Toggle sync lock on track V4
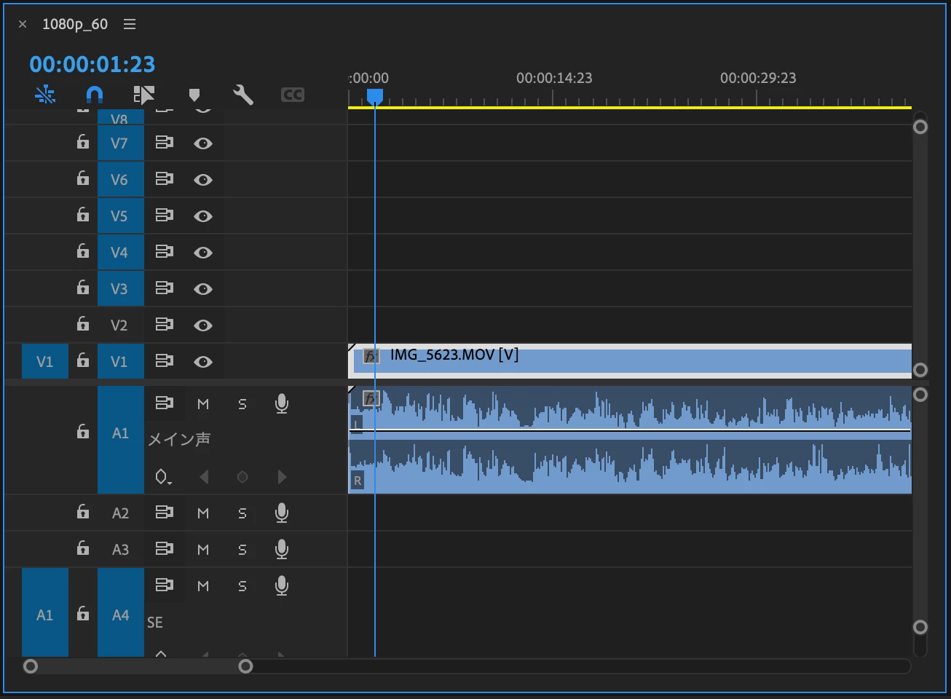 [x=165, y=252]
